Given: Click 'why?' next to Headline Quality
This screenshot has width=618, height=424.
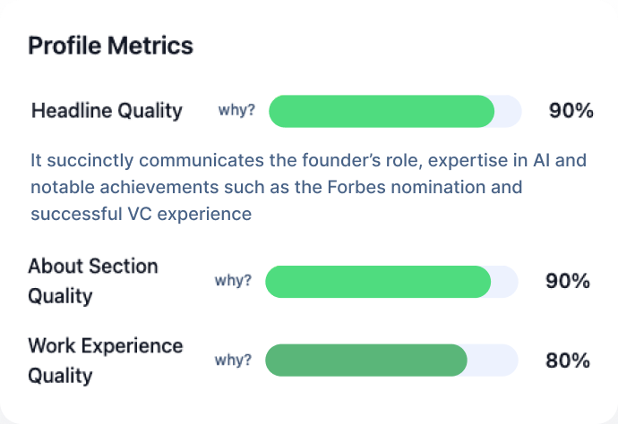Looking at the screenshot, I should pyautogui.click(x=236, y=111).
